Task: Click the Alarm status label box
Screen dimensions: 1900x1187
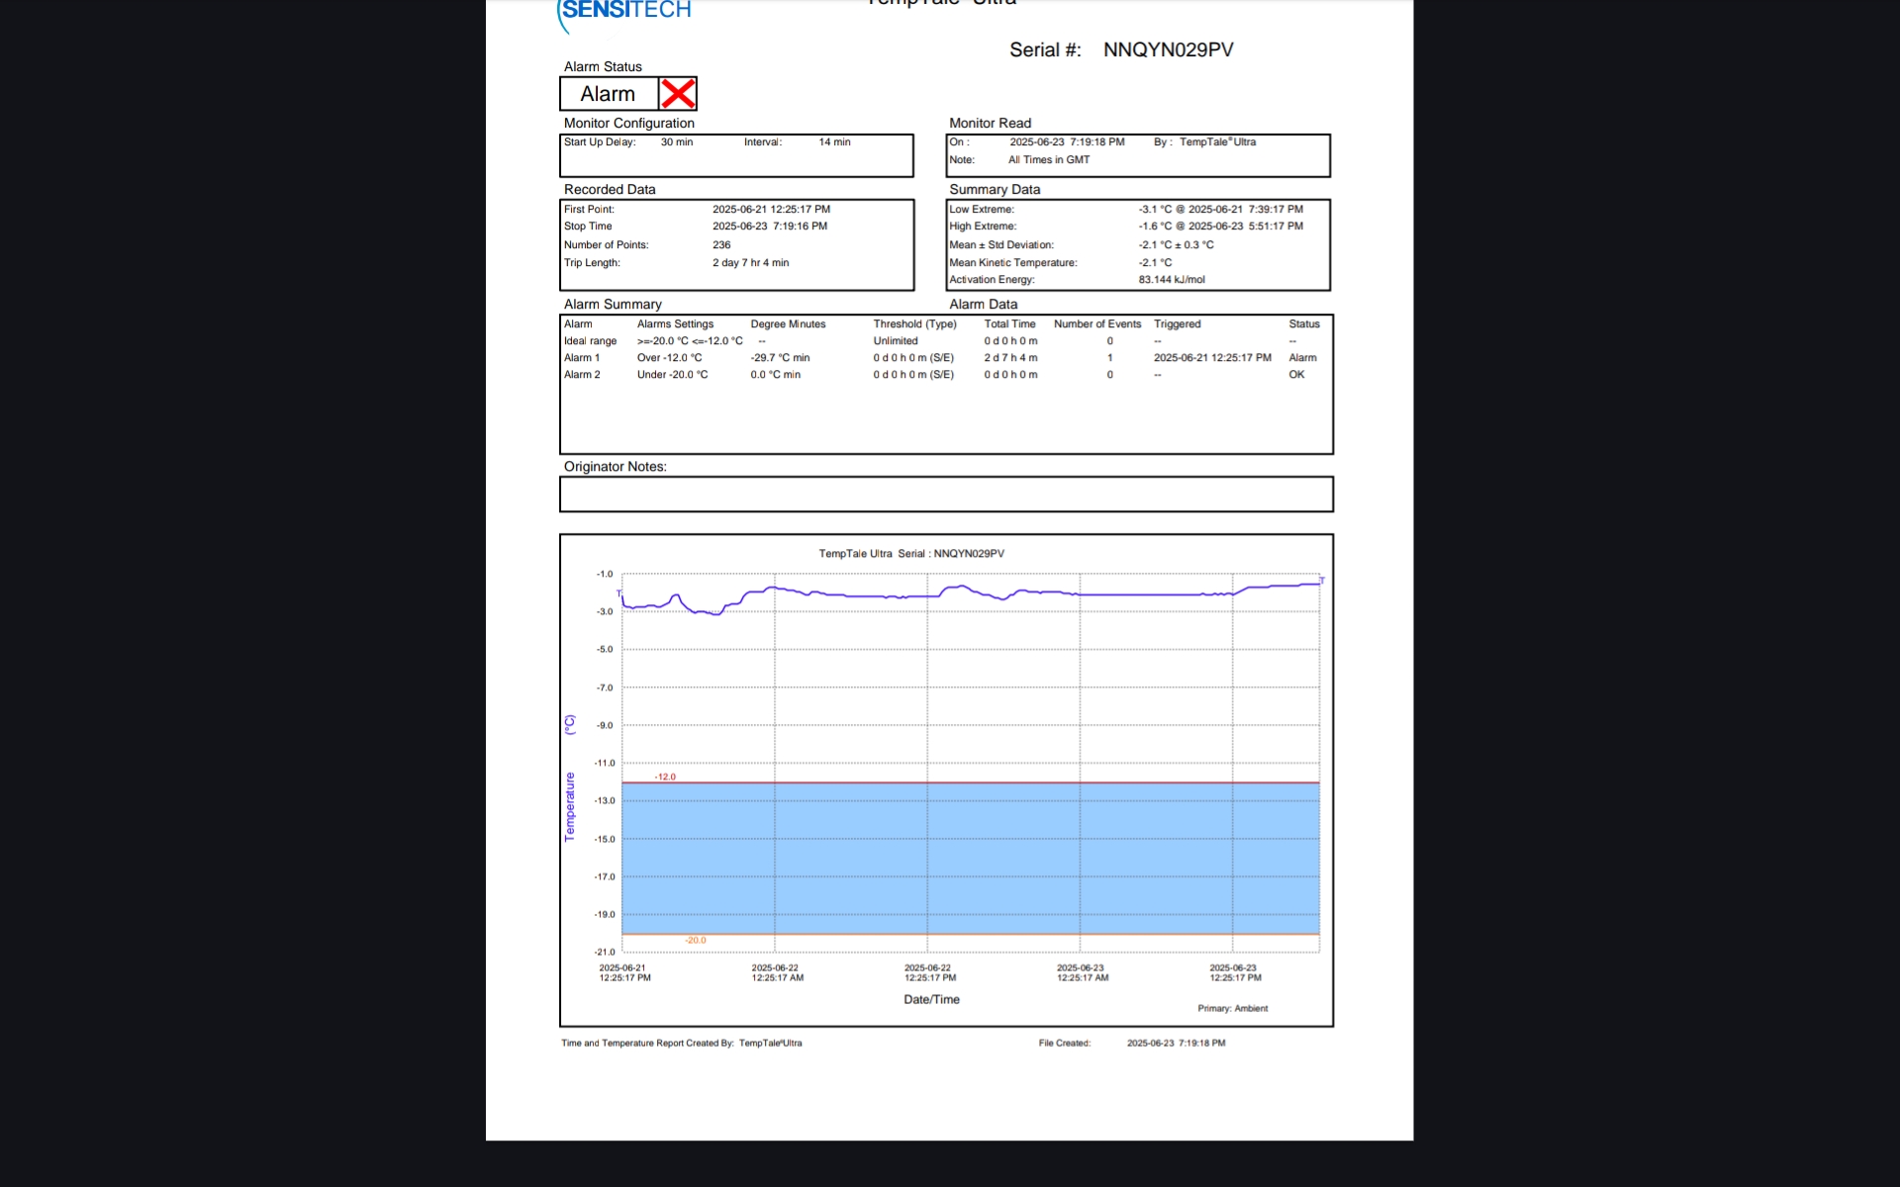Action: pos(609,94)
